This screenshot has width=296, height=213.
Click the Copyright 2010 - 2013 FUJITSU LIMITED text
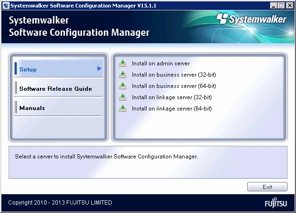pyautogui.click(x=60, y=203)
